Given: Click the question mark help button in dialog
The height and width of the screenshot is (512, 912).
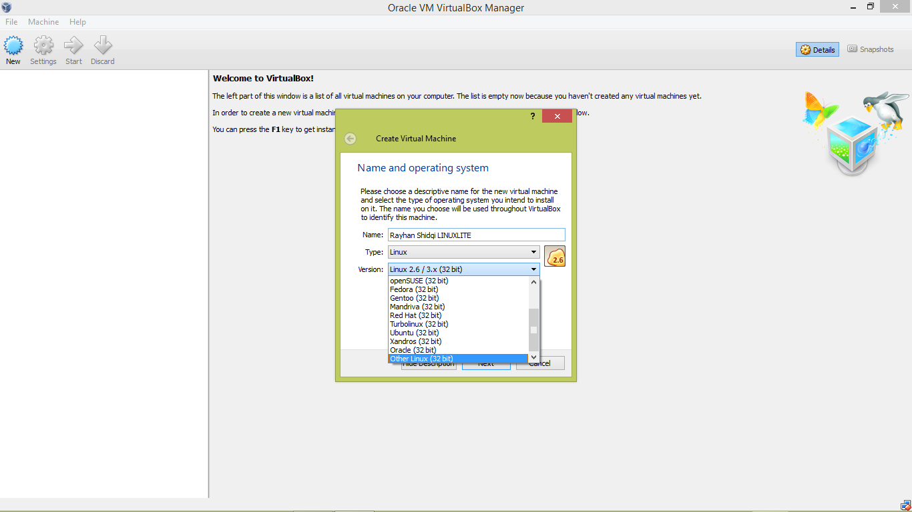Looking at the screenshot, I should click(533, 116).
